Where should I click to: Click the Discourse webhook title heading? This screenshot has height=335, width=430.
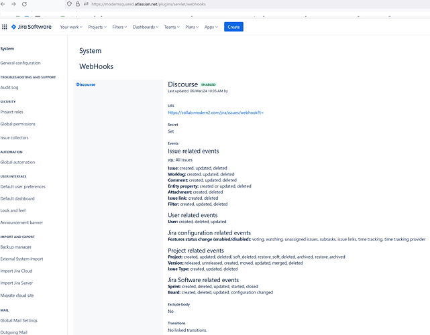point(182,84)
